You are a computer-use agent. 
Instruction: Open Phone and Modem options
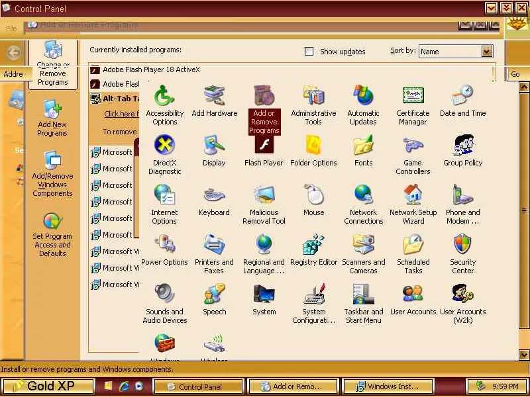coord(462,204)
